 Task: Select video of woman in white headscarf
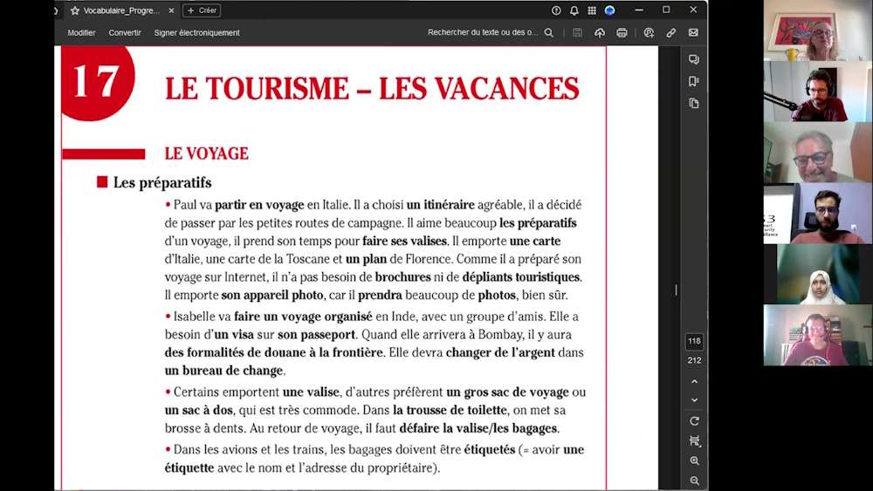pos(818,274)
